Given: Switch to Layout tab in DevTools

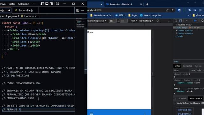Looking at the screenshot, I should [x=198, y=66].
